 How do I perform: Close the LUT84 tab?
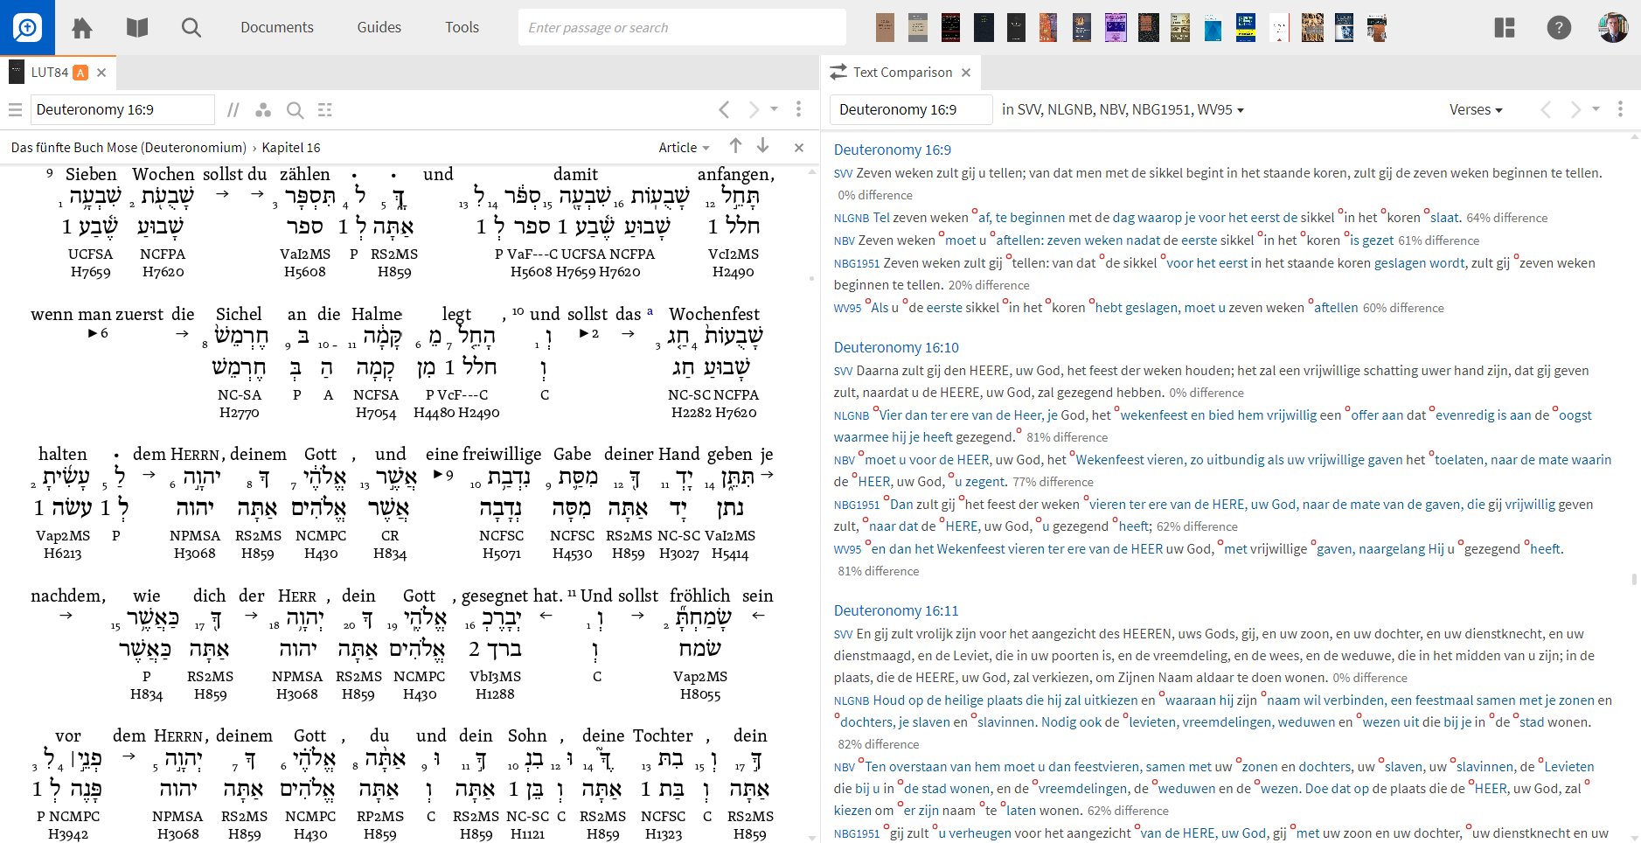click(x=101, y=73)
